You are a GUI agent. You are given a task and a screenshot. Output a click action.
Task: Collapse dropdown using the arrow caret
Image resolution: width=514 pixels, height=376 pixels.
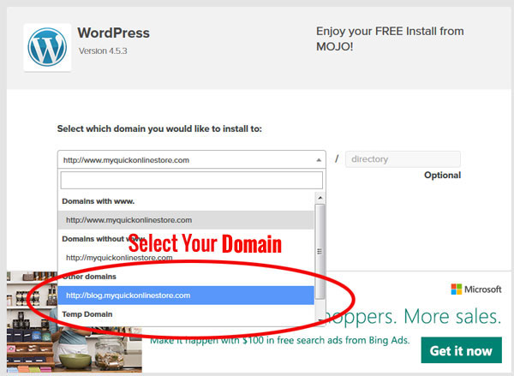(319, 160)
